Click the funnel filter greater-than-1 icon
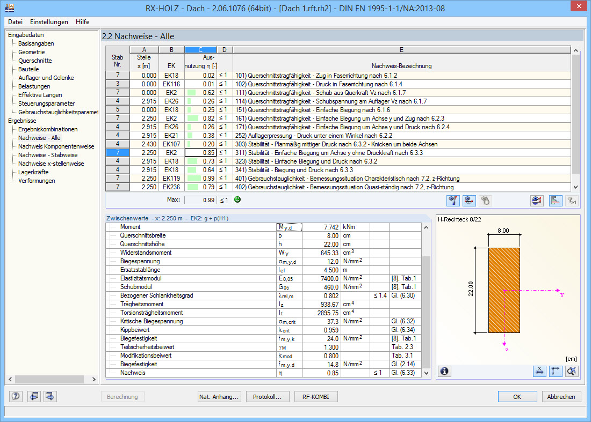This screenshot has width=591, height=422. (572, 201)
